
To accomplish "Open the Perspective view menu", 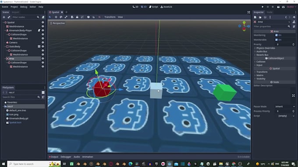I will click(x=57, y=23).
